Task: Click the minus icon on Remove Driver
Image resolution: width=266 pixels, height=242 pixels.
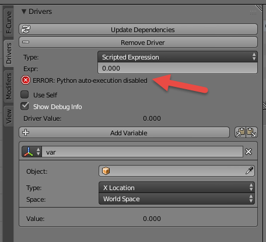Action: pyautogui.click(x=26, y=42)
